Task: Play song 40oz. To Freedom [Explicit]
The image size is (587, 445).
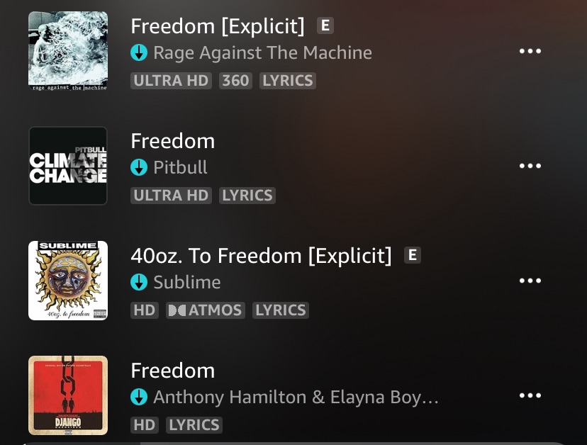Action: pyautogui.click(x=261, y=256)
